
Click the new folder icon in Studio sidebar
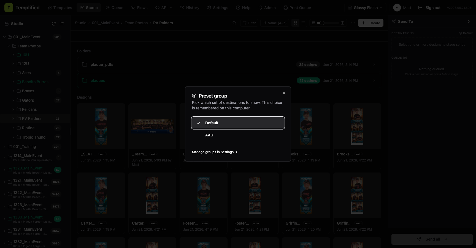pos(62,24)
